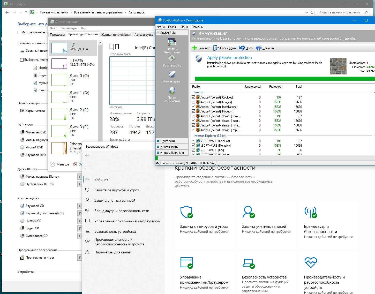Select the Восстановить sidebar icon in SpyBot

[172, 59]
